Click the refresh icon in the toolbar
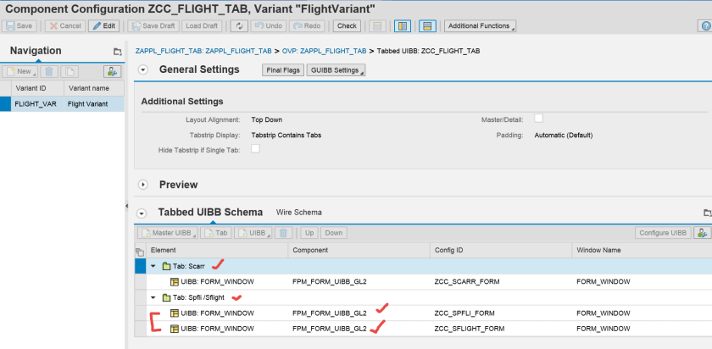This screenshot has width=712, height=349. click(239, 26)
